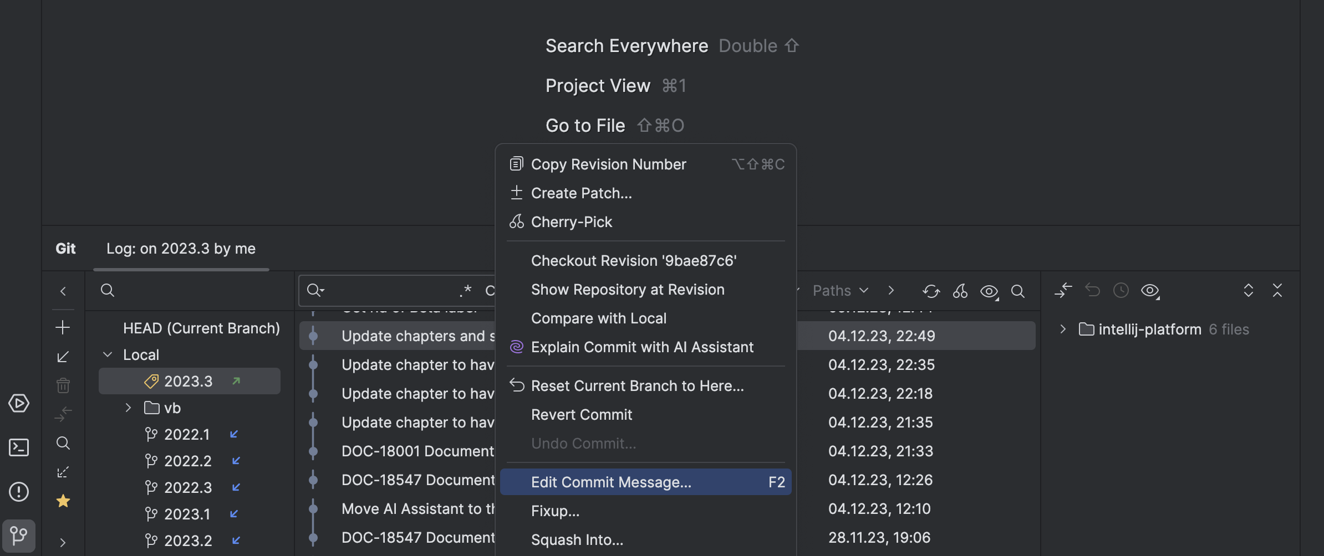Screen dimensions: 1324x556
Task: Click the "Go to File" shortcut link
Action: pyautogui.click(x=585, y=125)
